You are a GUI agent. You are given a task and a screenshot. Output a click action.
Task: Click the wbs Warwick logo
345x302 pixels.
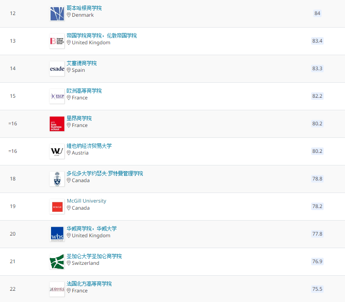pyautogui.click(x=57, y=234)
